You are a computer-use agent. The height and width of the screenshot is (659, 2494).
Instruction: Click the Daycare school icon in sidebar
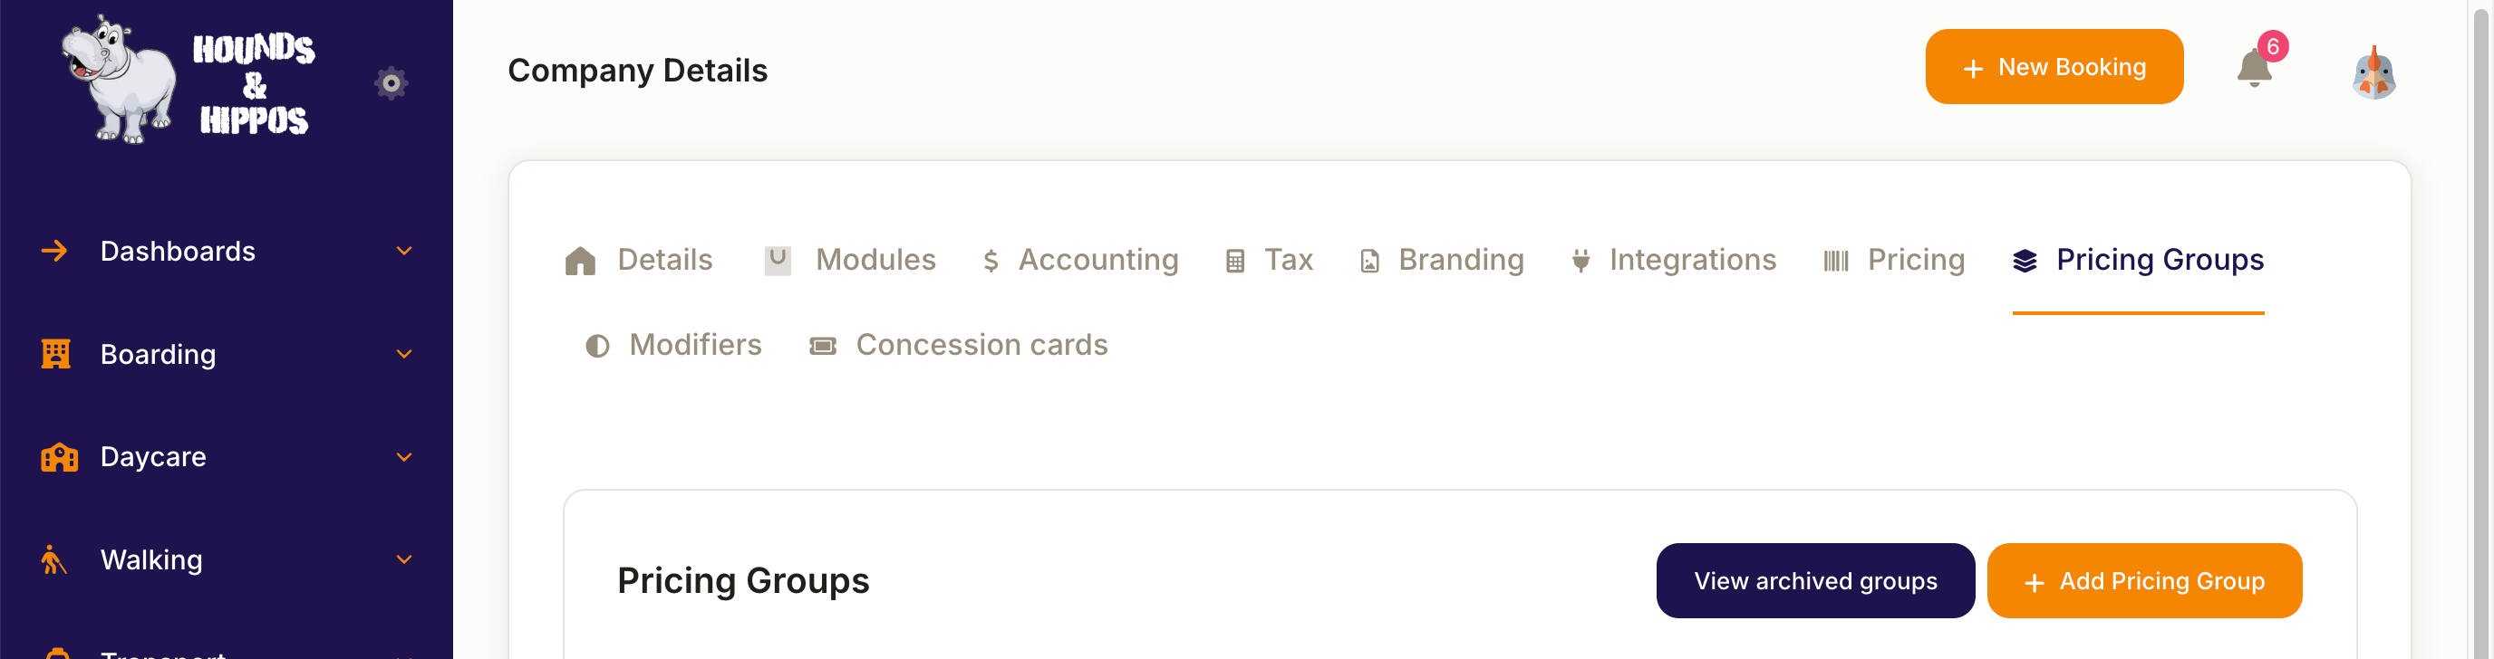[59, 457]
